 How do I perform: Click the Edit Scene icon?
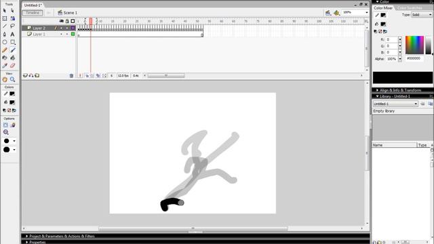coord(328,13)
